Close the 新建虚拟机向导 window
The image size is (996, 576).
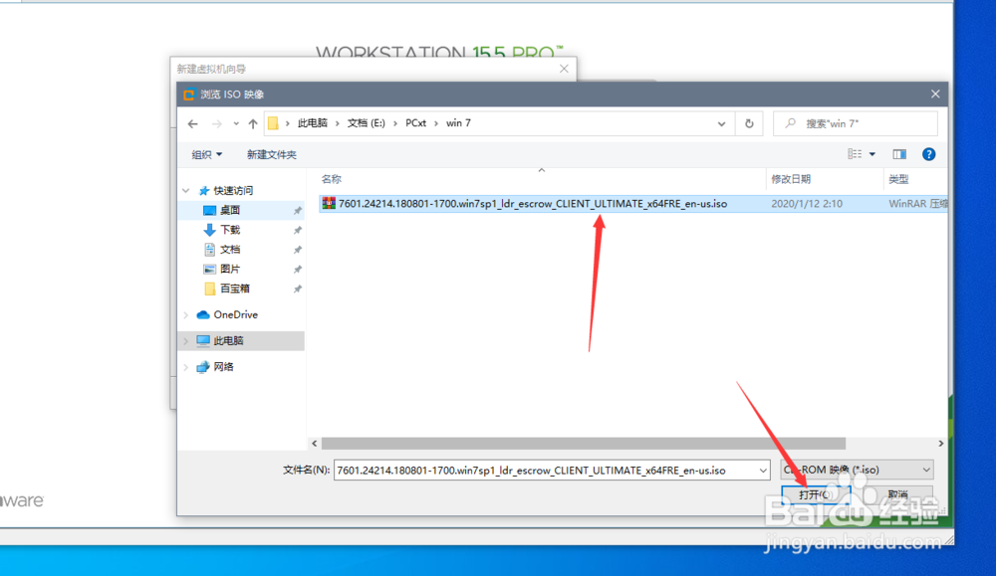[564, 69]
